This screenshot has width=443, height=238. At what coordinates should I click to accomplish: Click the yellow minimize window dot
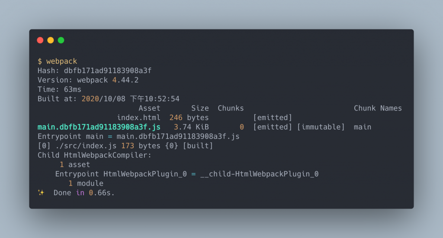coord(51,40)
